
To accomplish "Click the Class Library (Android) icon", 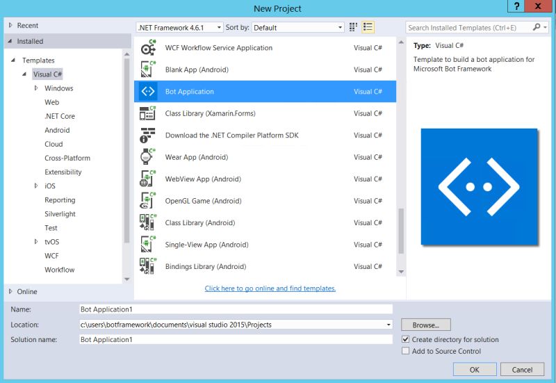I will pyautogui.click(x=148, y=222).
